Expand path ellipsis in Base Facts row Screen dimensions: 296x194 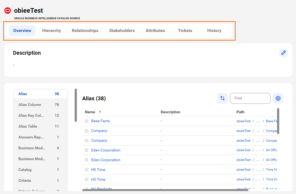pos(258,121)
